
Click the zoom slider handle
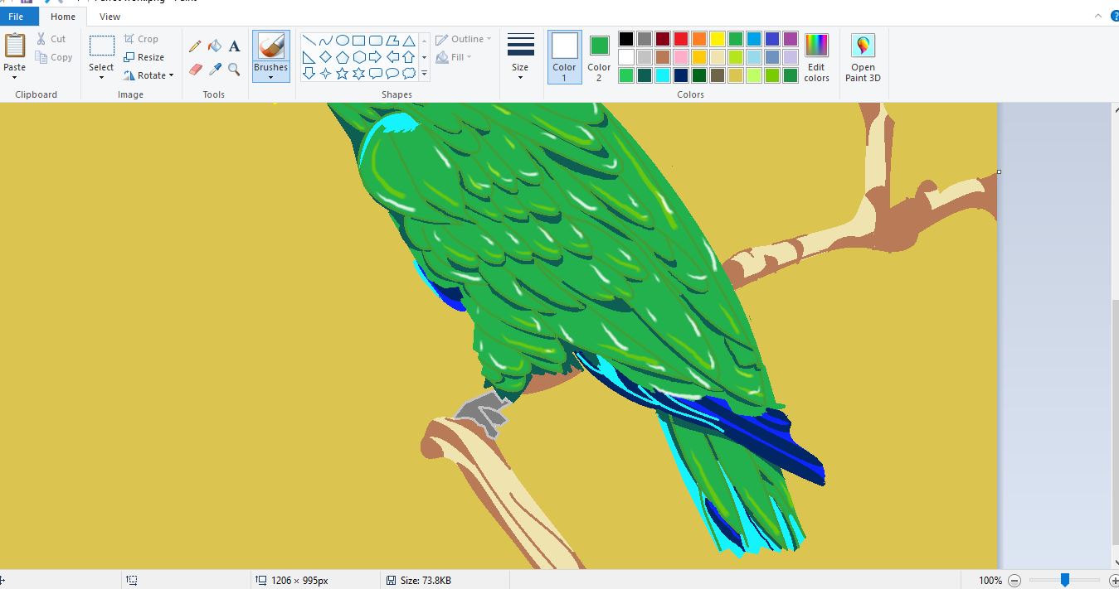pyautogui.click(x=1065, y=581)
